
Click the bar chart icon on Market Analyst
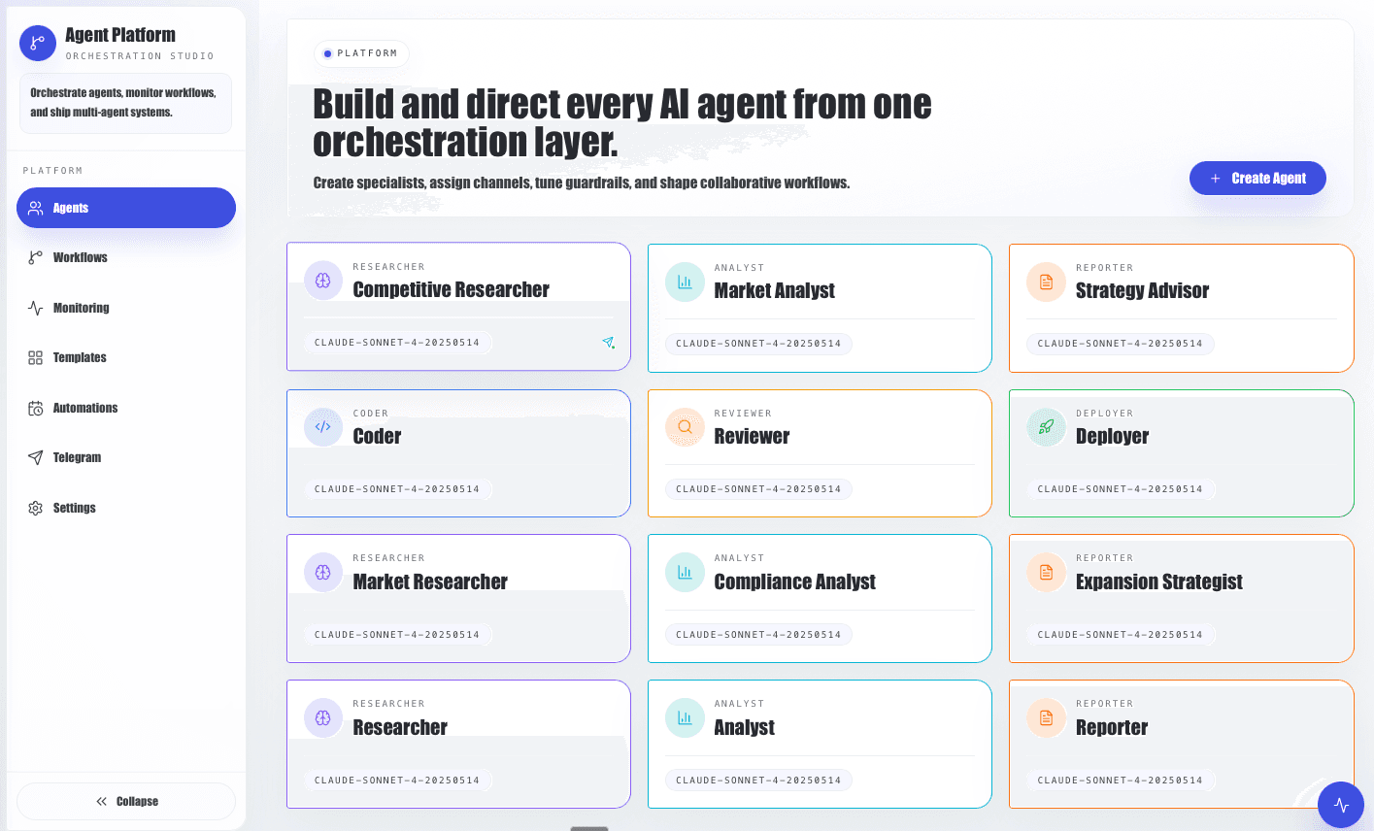click(685, 281)
